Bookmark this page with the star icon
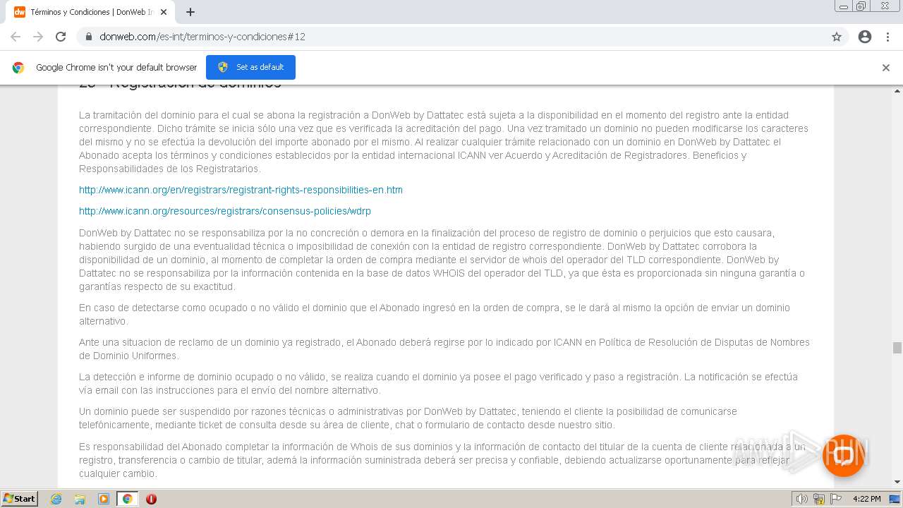The height and width of the screenshot is (508, 903). coord(837,37)
